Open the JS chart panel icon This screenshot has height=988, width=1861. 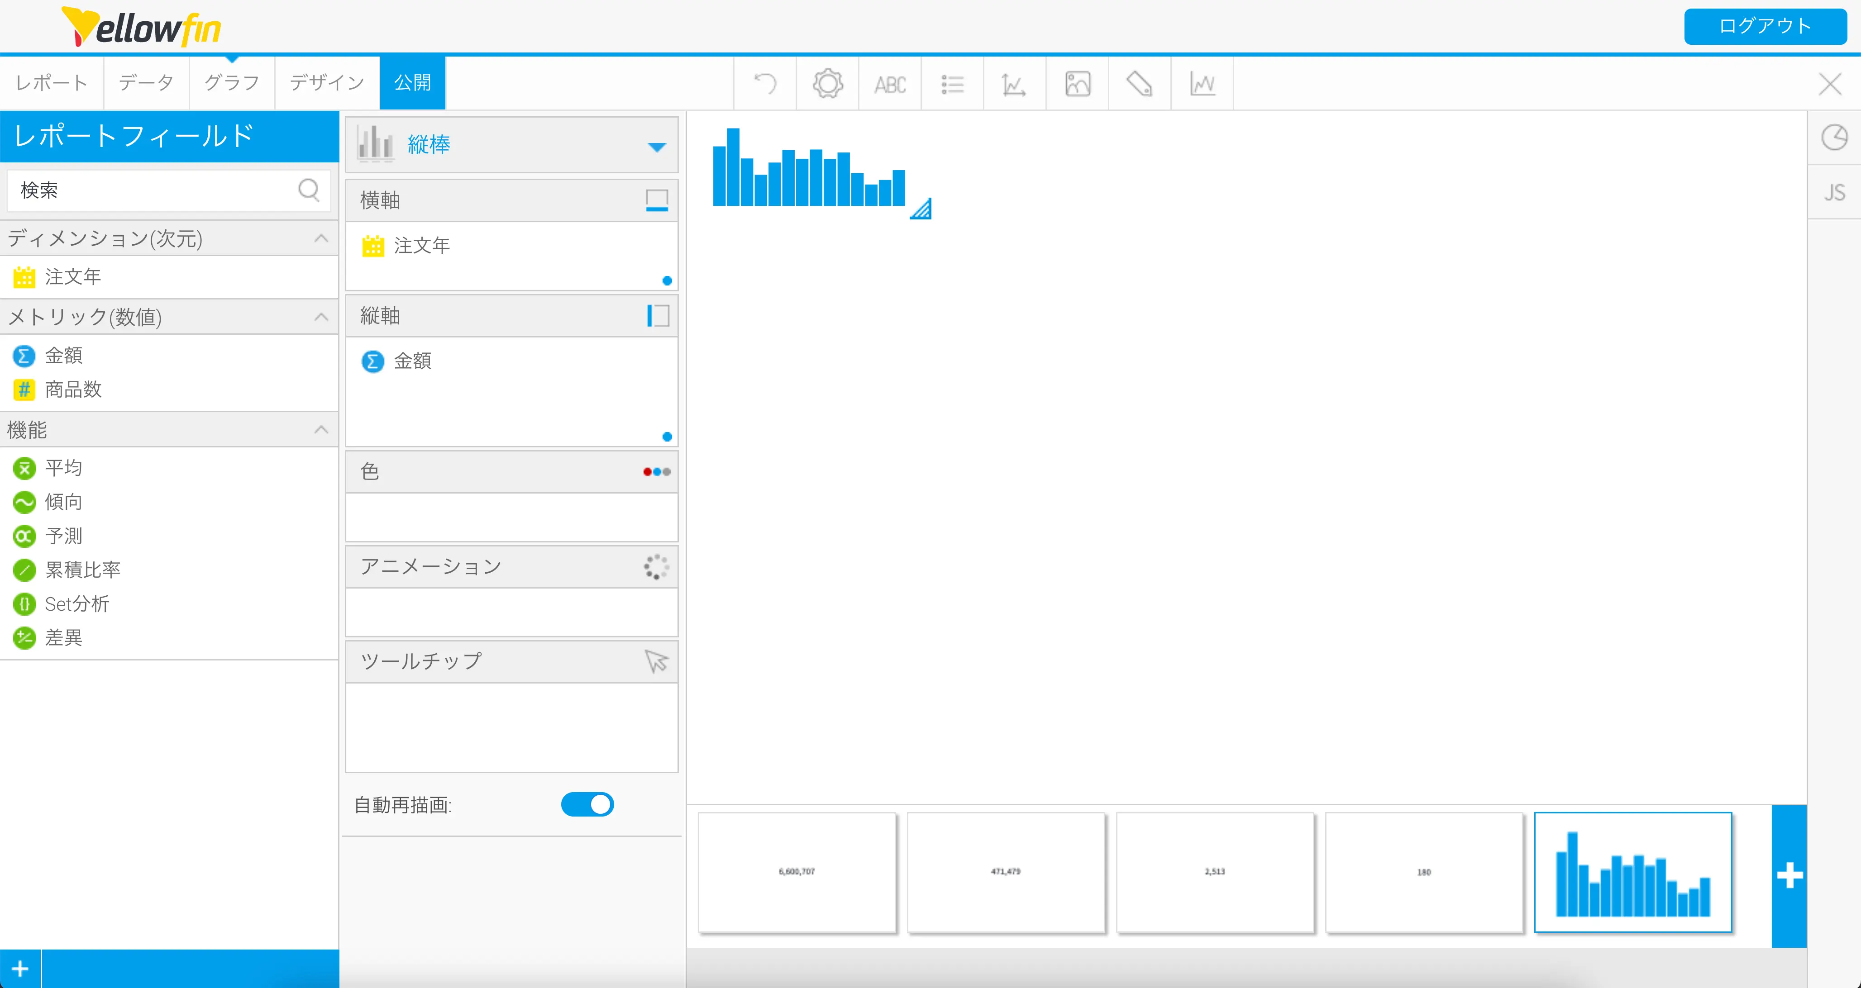point(1833,192)
